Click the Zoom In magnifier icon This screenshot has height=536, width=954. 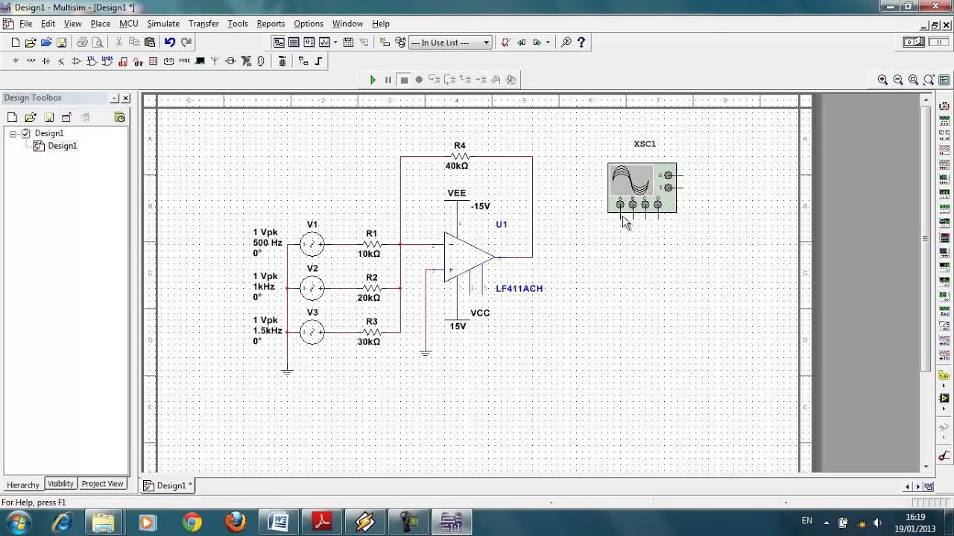pyautogui.click(x=882, y=80)
